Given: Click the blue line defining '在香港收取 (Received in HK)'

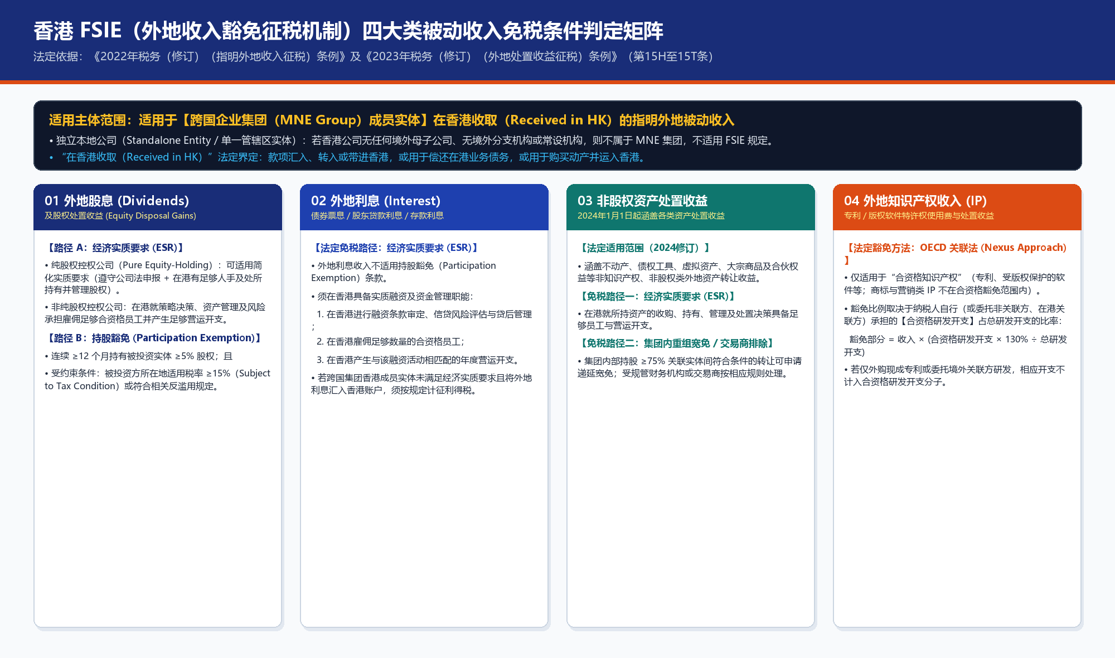Looking at the screenshot, I should coord(348,157).
